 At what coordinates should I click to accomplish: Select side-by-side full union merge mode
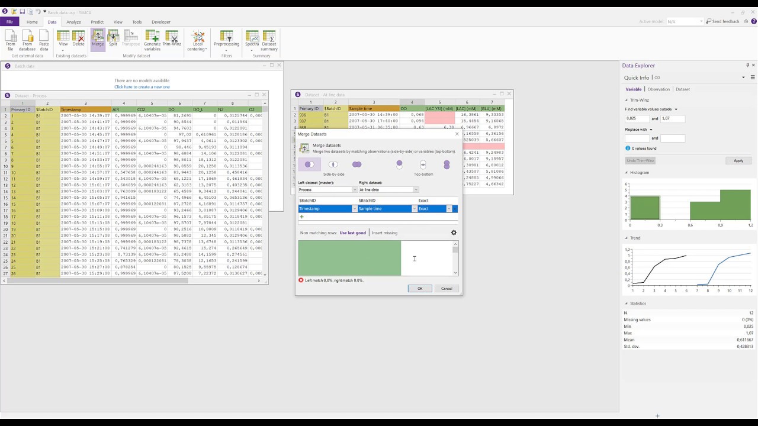(x=356, y=164)
